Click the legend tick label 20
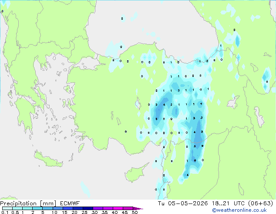 (x=74, y=212)
